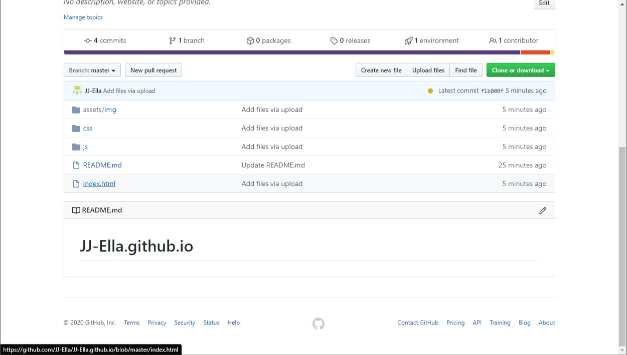The image size is (627, 355).
Task: Open the Update README.md commit message
Action: click(273, 165)
